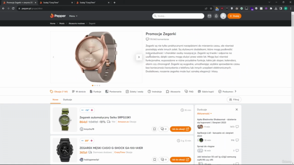Open the notifications bell icon
The image size is (294, 165).
click(216, 16)
